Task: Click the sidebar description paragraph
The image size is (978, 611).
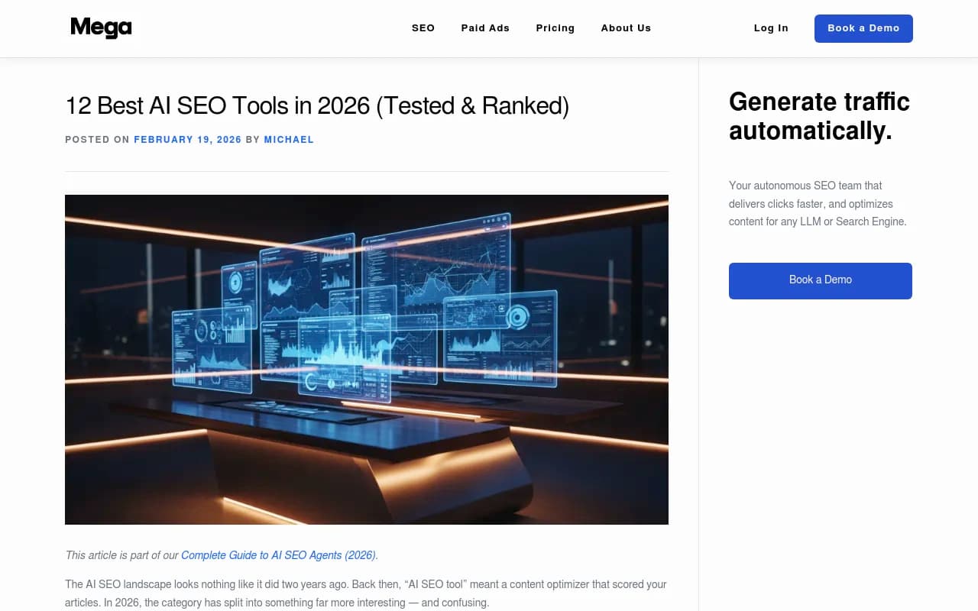Action: click(818, 203)
